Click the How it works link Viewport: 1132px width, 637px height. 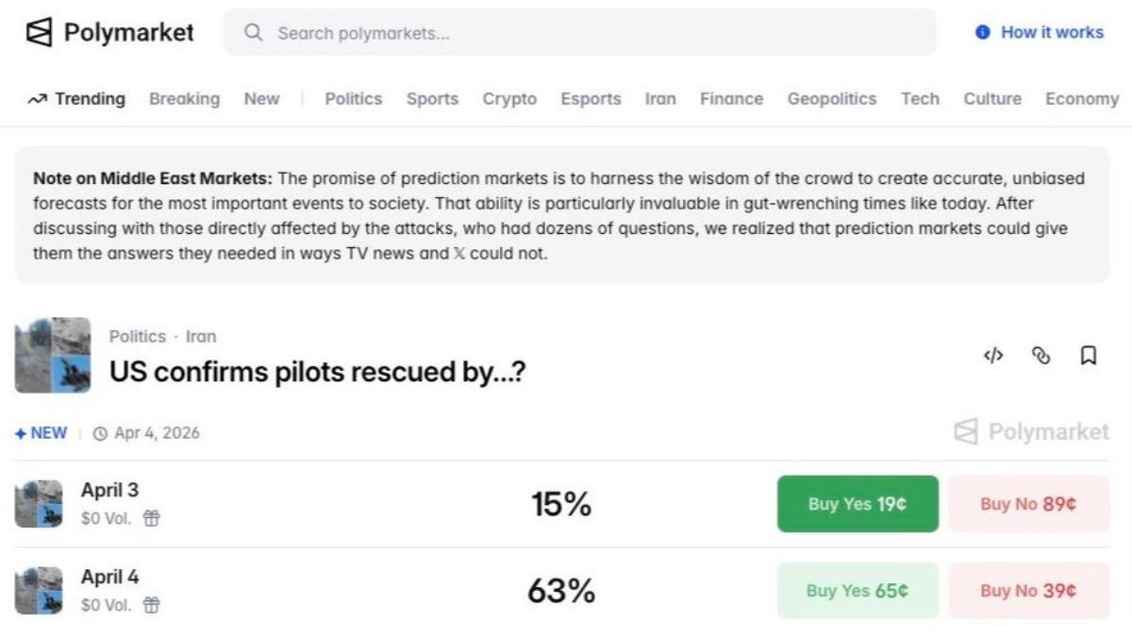(1050, 31)
